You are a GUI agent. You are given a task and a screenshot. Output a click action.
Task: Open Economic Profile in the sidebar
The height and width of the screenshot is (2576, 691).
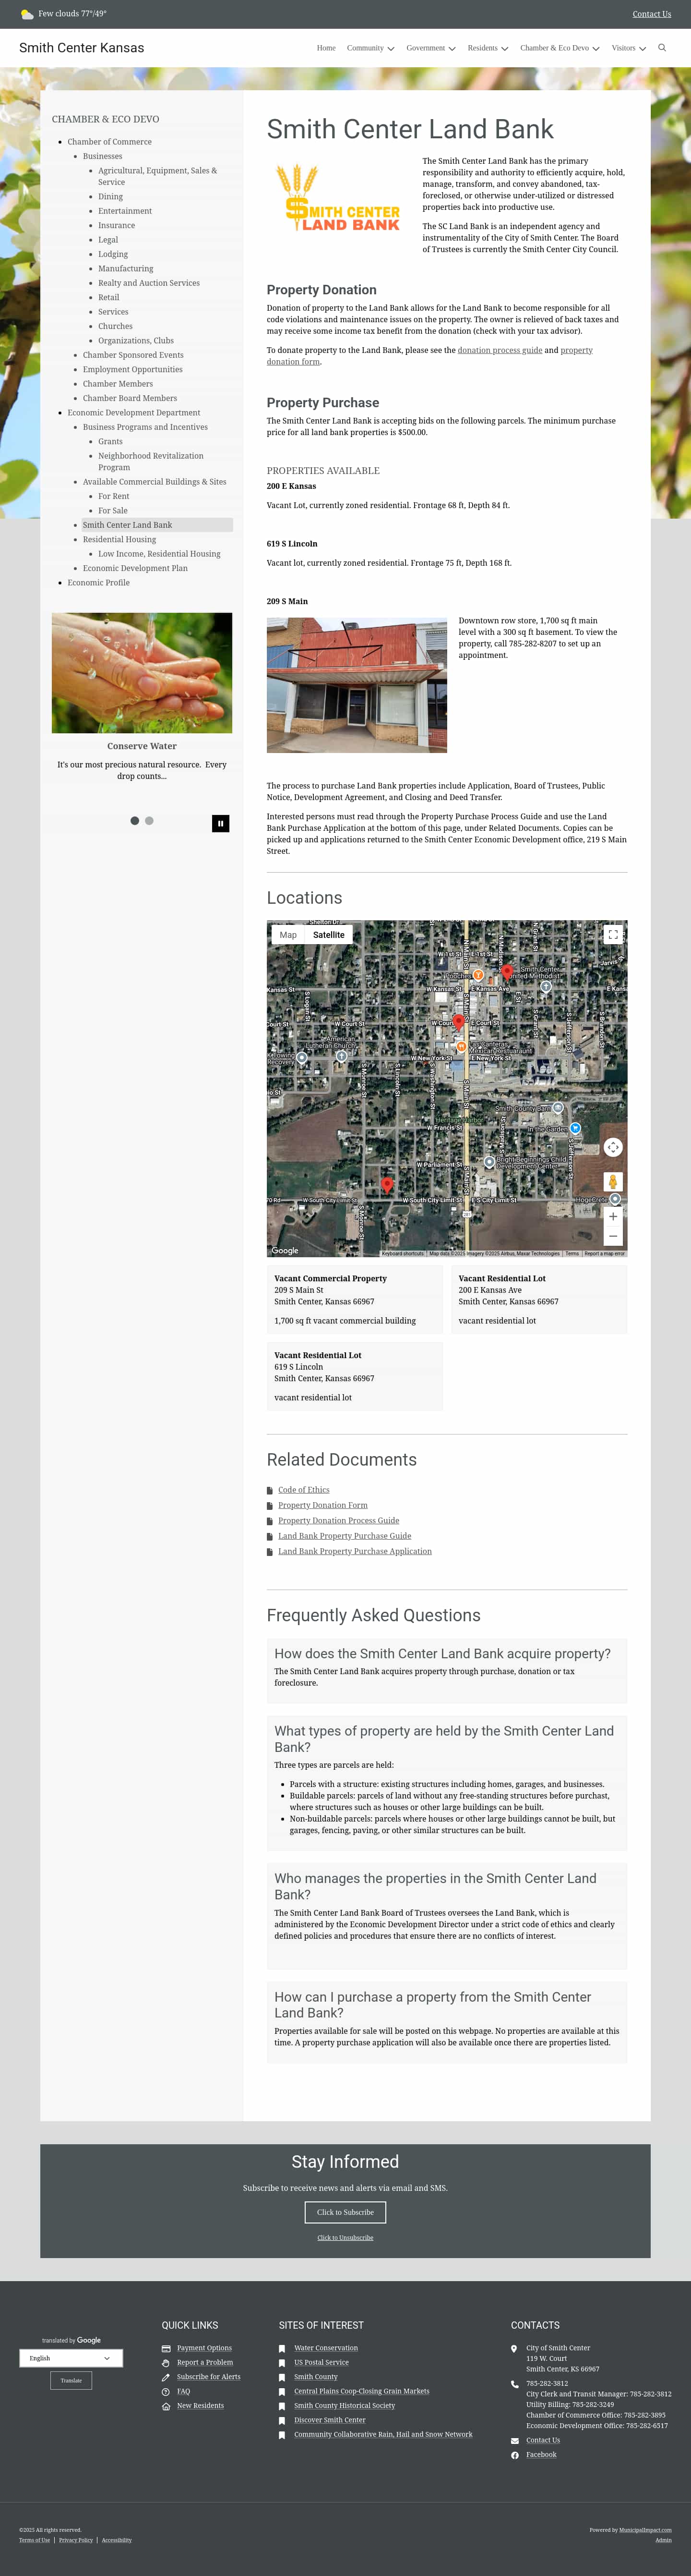(x=99, y=583)
